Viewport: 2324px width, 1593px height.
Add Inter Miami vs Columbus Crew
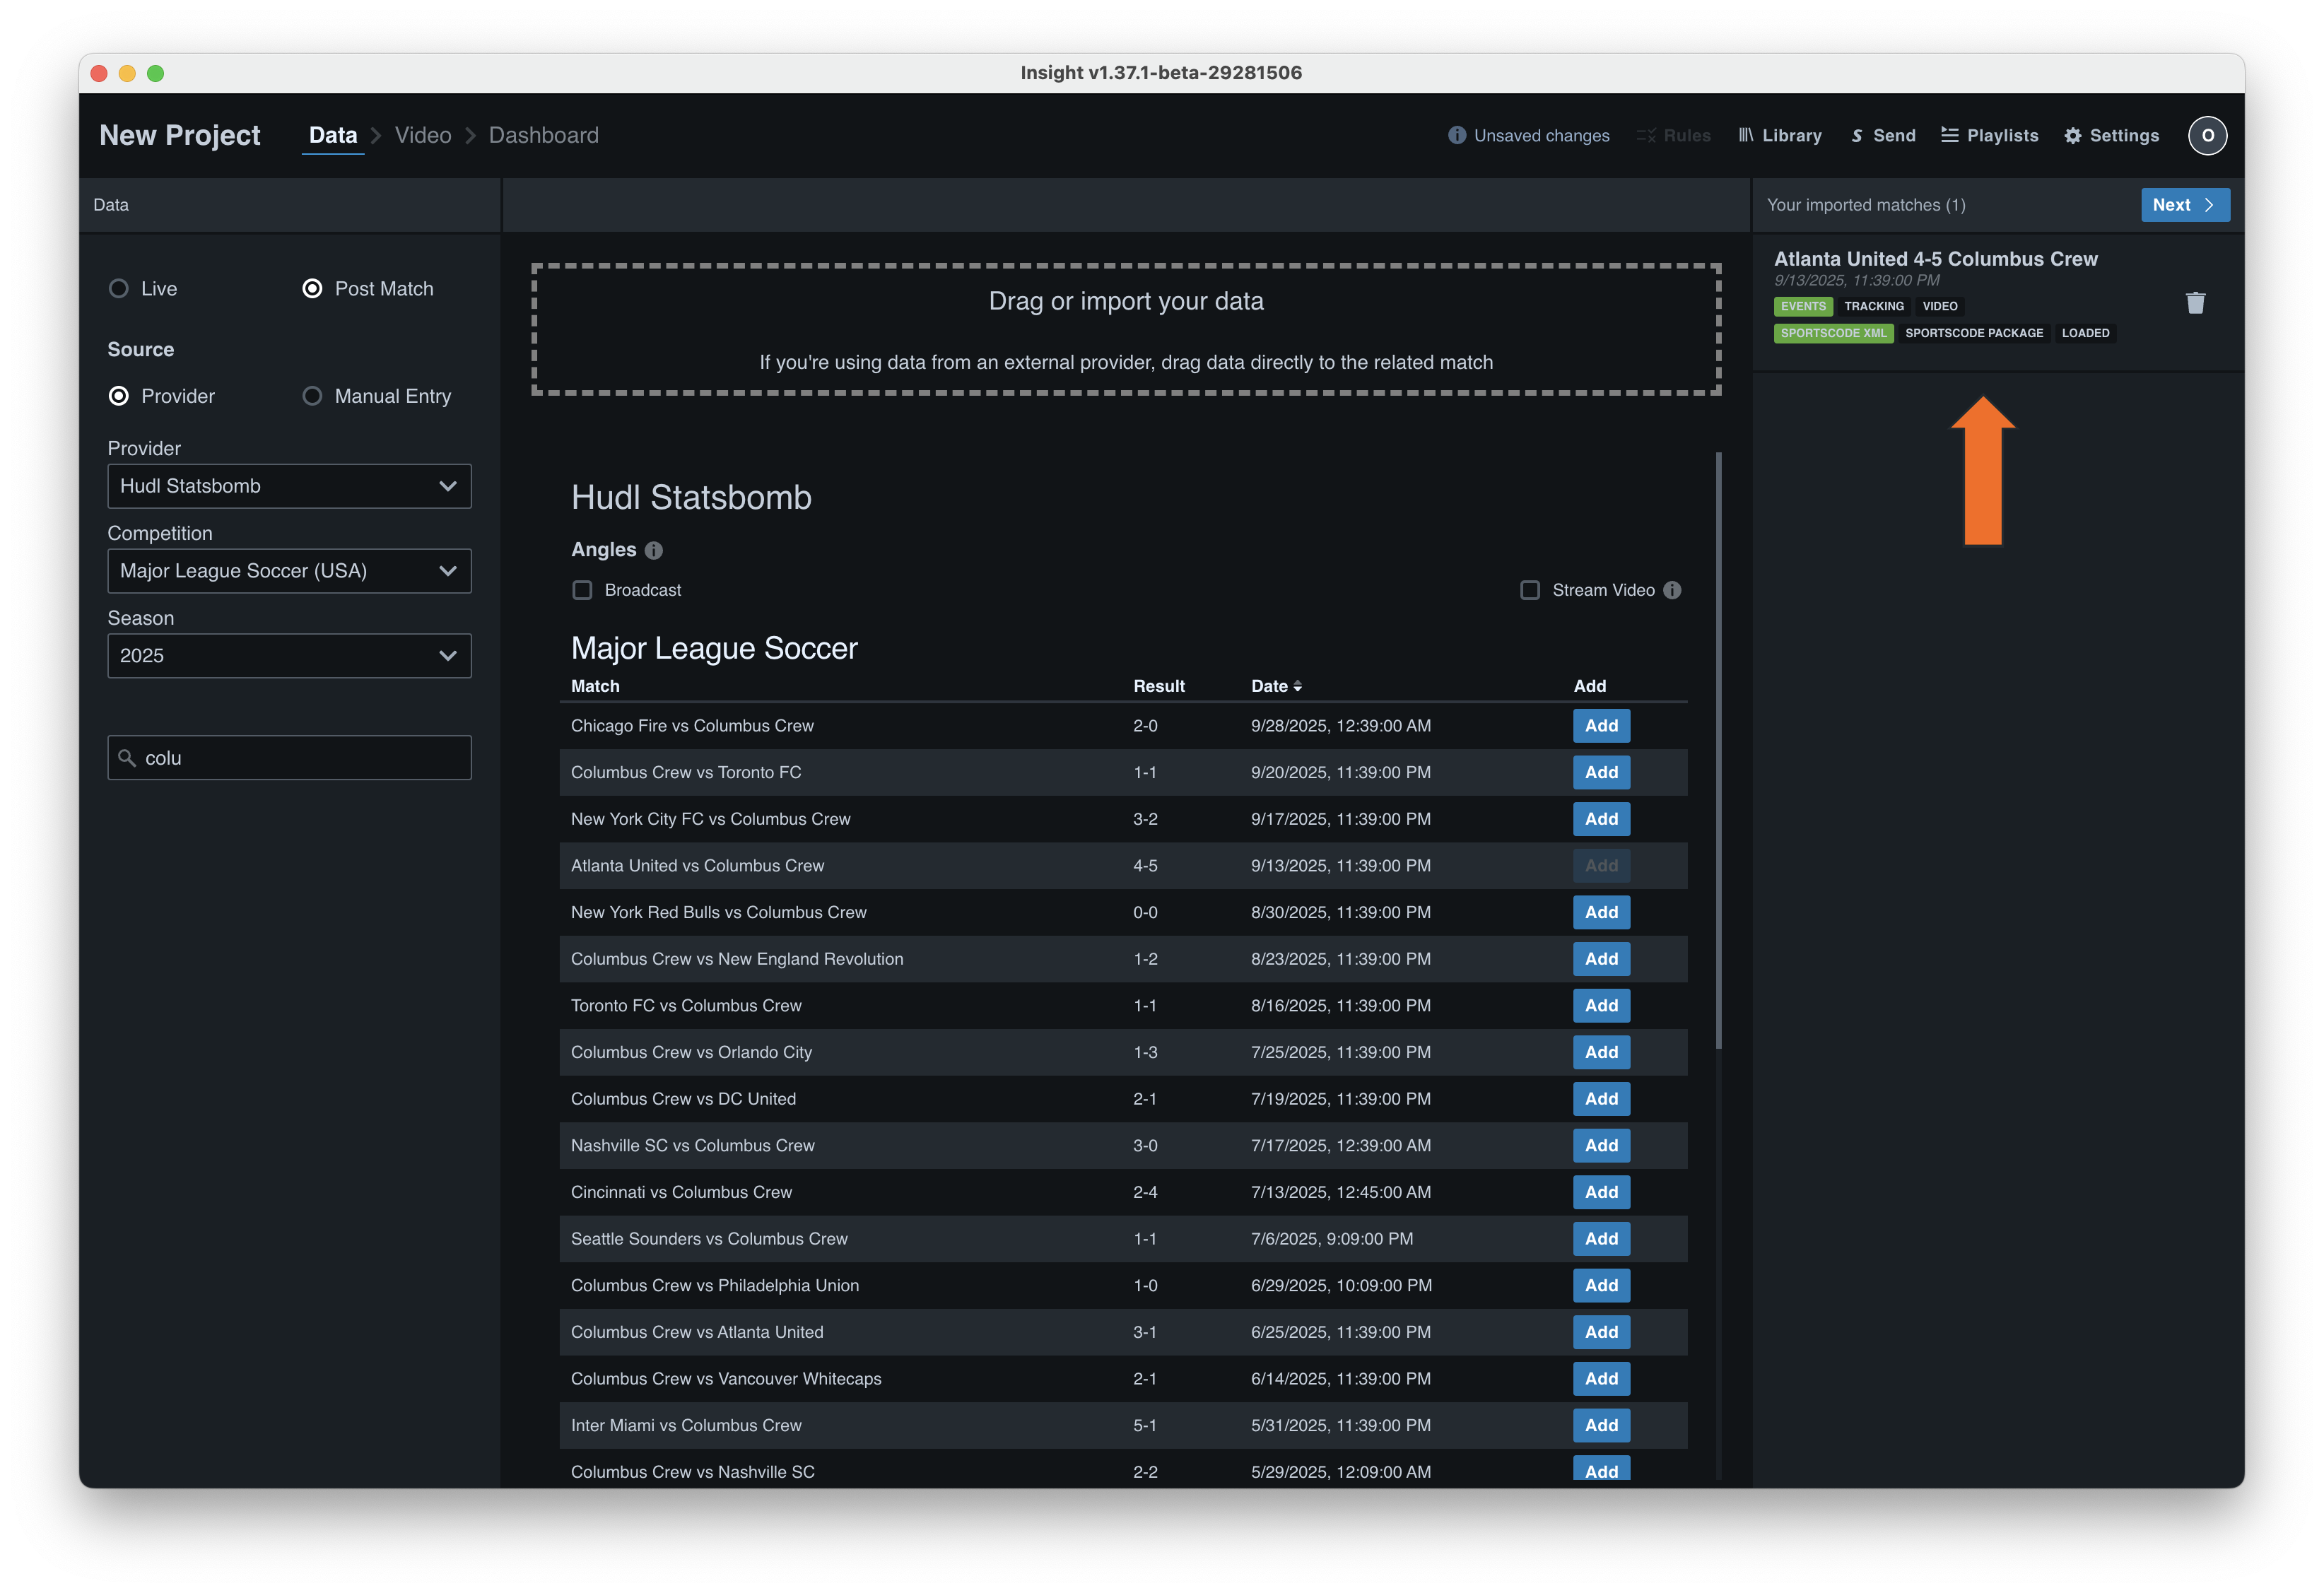pos(1601,1426)
